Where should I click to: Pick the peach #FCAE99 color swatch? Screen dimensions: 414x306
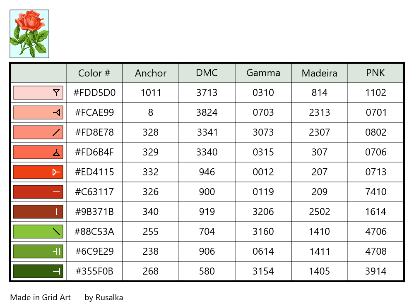(x=38, y=112)
